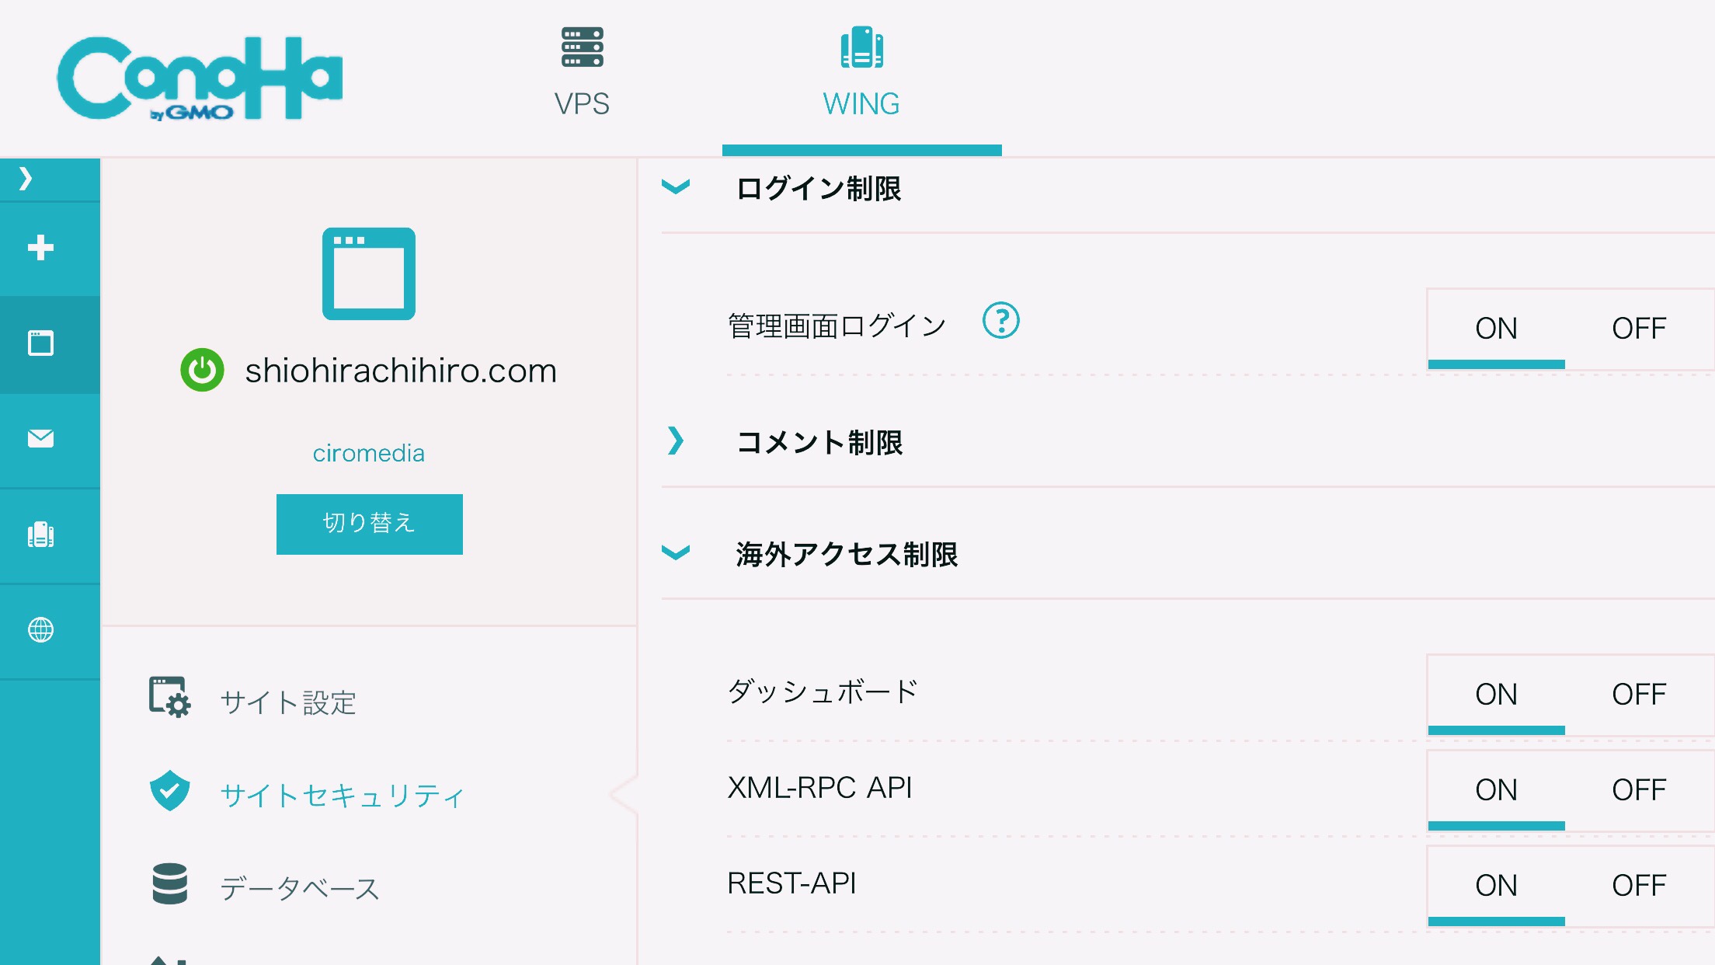Click the ConoHa by GMO logo
Image resolution: width=1715 pixels, height=965 pixels.
(x=200, y=78)
